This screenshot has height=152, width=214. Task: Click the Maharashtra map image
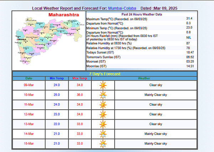[x=49, y=40]
